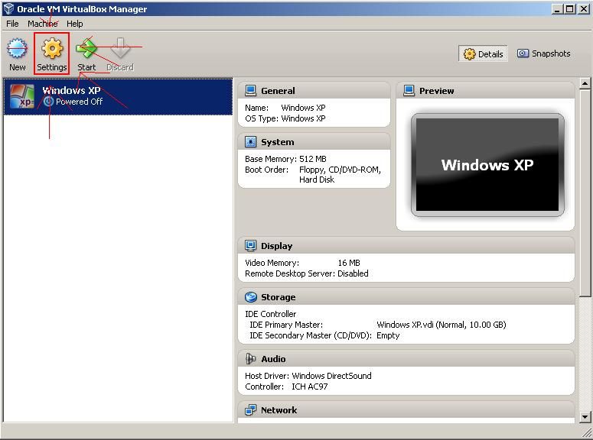Image resolution: width=593 pixels, height=440 pixels.
Task: Click the Discard toolbar icon
Action: (x=120, y=47)
